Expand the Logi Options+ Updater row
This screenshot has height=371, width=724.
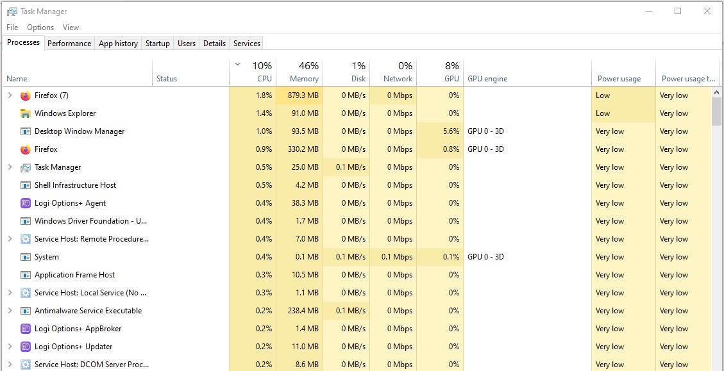click(10, 347)
